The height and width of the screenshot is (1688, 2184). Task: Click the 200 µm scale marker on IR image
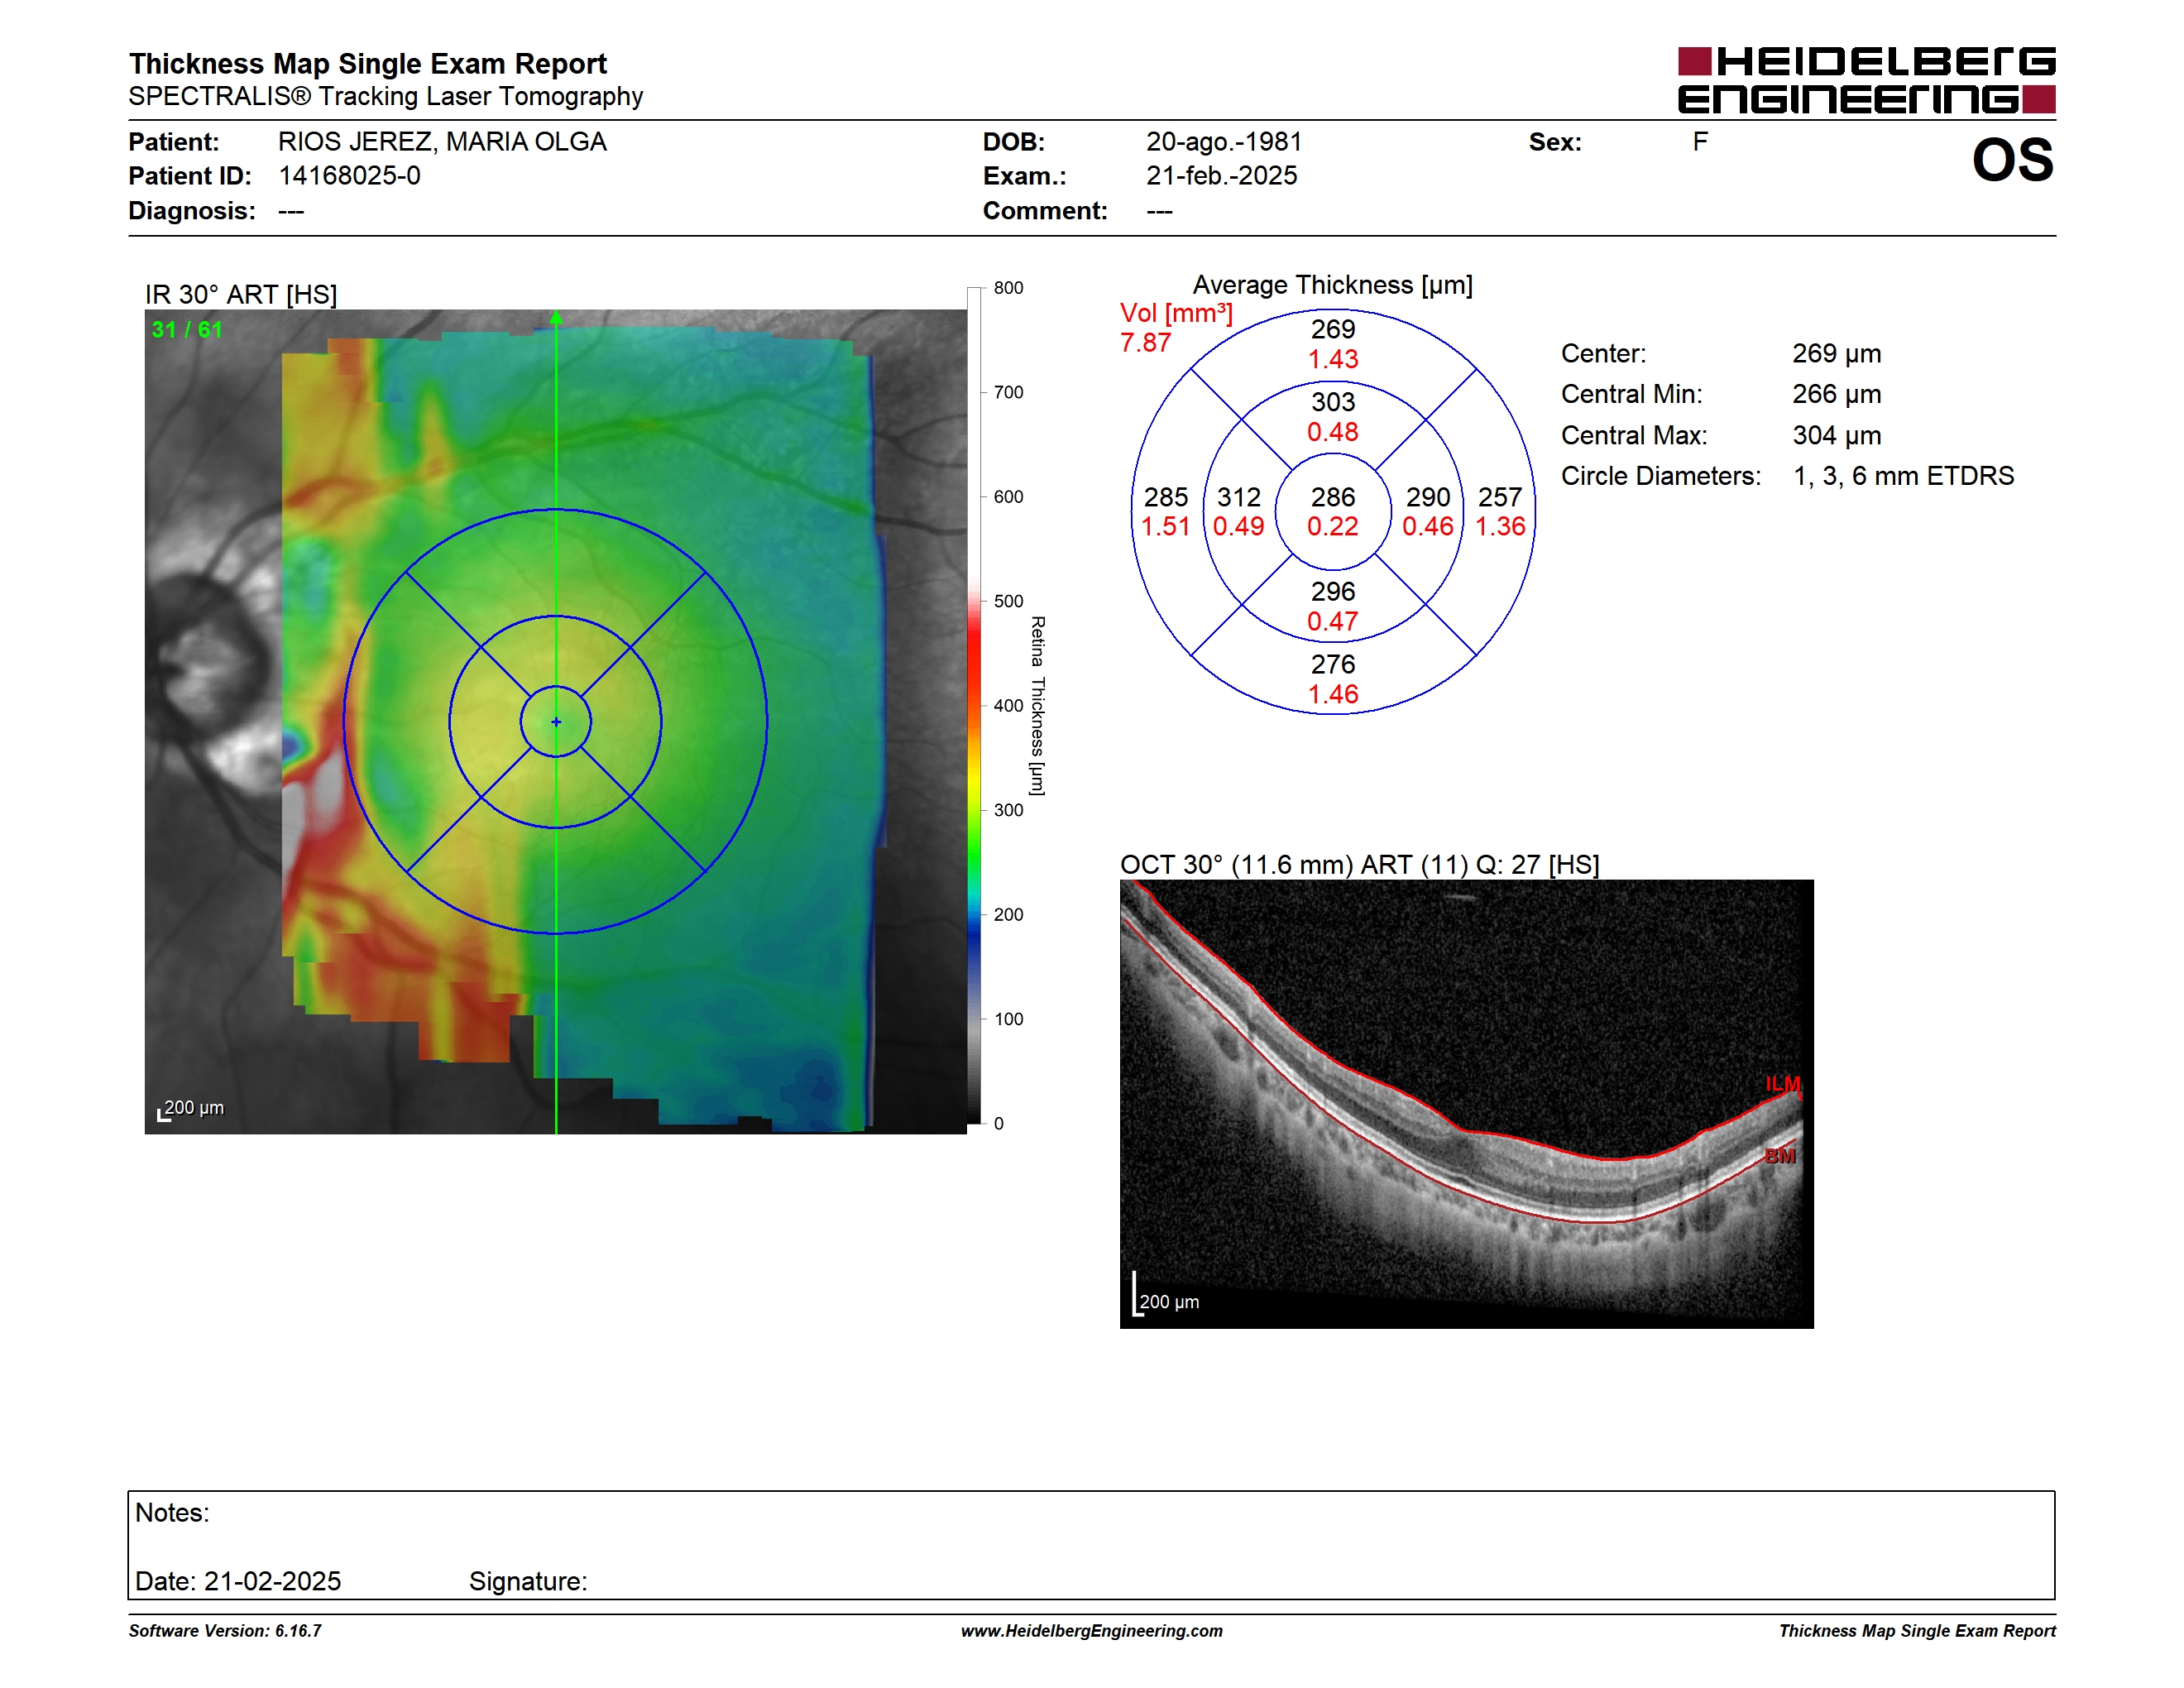193,1108
